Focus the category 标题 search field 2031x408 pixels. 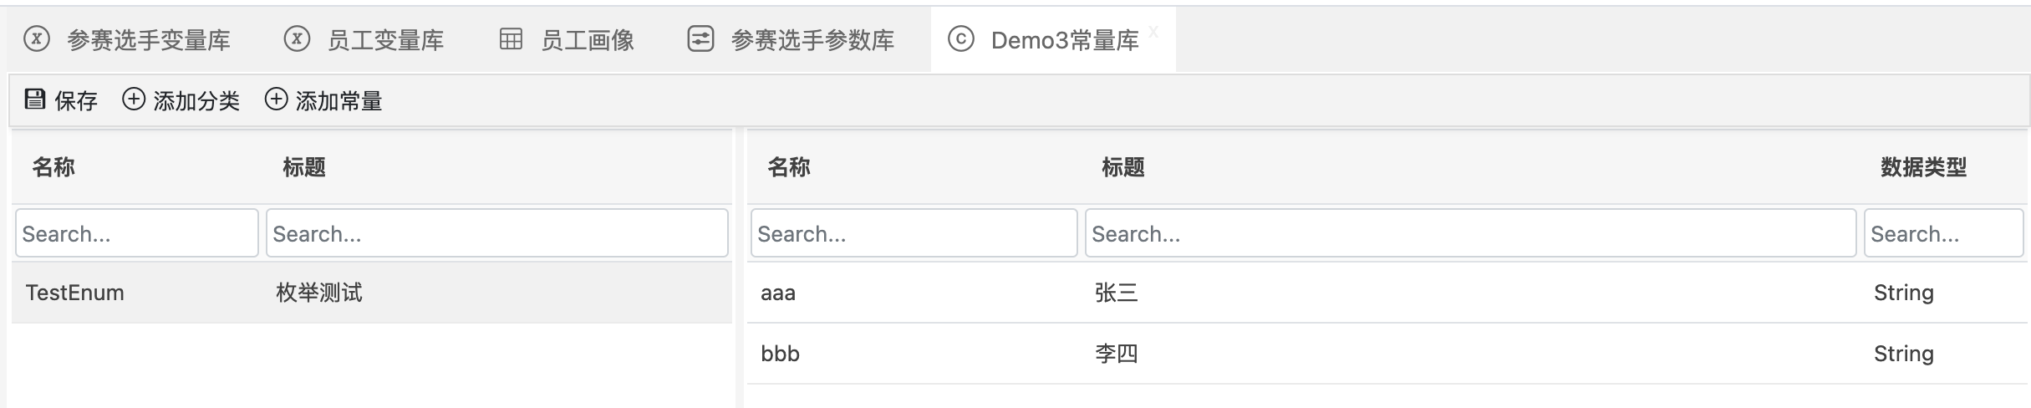[496, 233]
